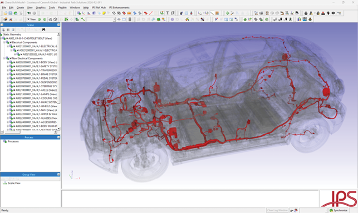This screenshot has height=213, width=358.
Task: Toggle checkbox for 1-BODY (View) node
Action: [x=14, y=62]
